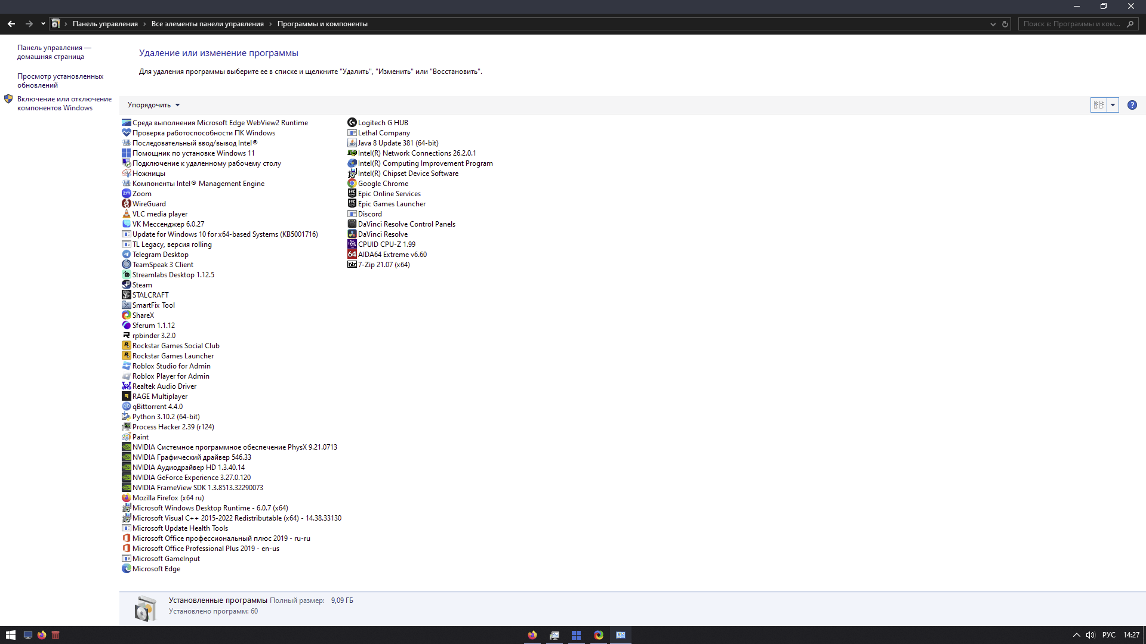Expand the address bar history dropdown
Screen dimensions: 1146x644
point(993,24)
